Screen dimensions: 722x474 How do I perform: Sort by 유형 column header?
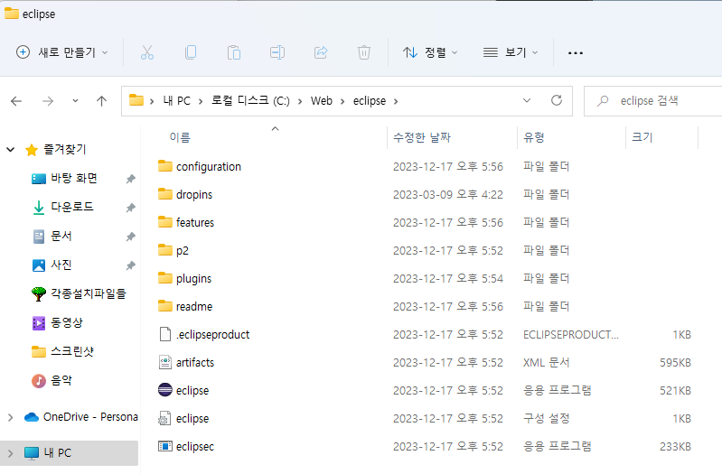click(x=534, y=137)
